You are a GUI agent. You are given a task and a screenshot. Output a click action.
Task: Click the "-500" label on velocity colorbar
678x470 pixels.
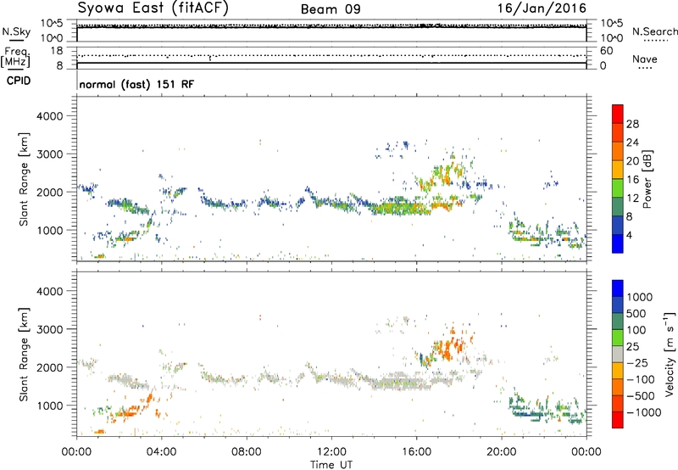pos(641,396)
